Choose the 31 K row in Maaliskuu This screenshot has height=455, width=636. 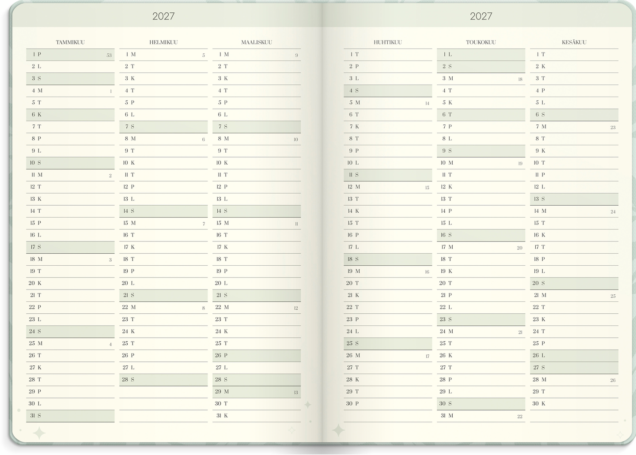coord(257,416)
